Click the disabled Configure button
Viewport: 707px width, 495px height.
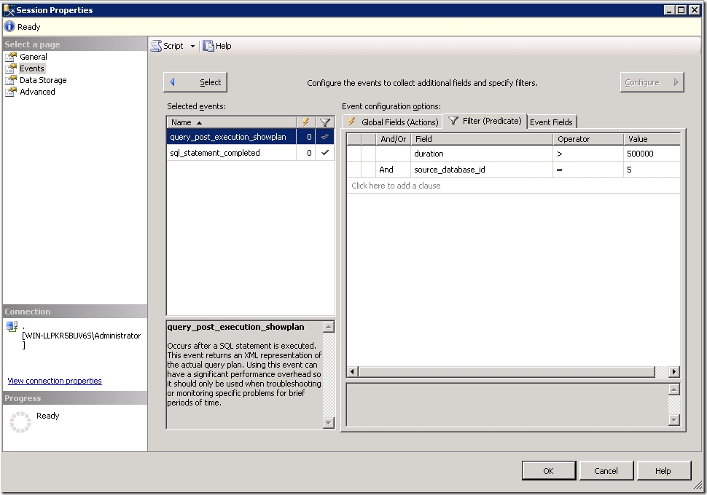(652, 82)
